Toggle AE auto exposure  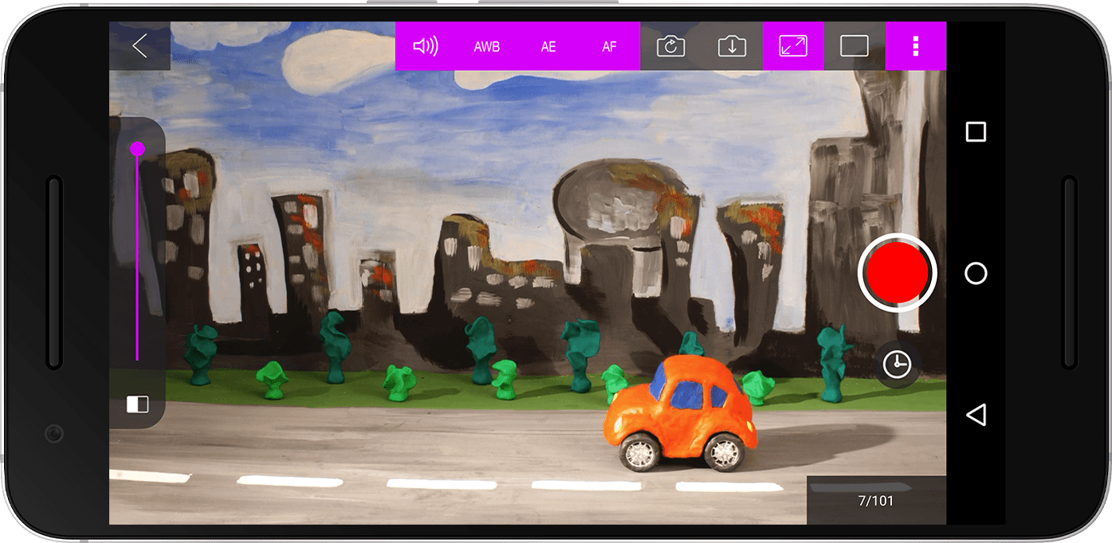point(548,46)
